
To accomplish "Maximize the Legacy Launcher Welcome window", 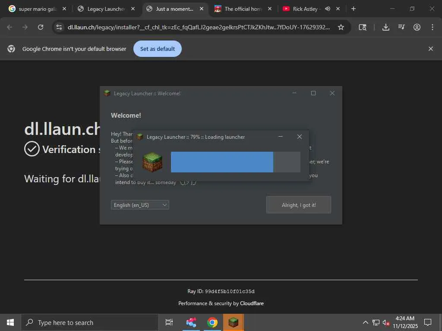I will click(x=313, y=93).
